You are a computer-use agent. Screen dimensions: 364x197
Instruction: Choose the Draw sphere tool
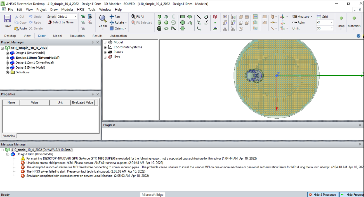pos(166,23)
